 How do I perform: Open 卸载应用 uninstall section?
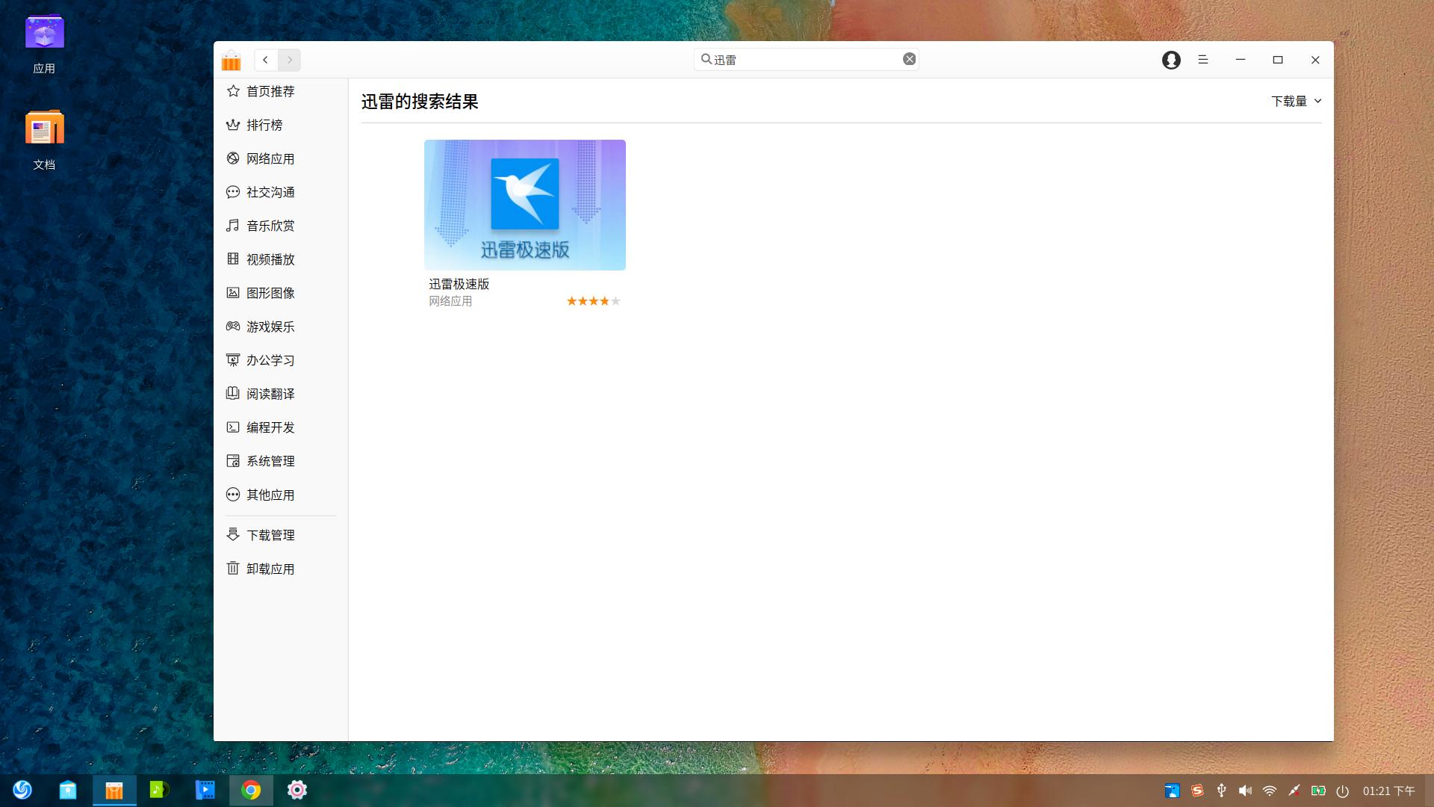(270, 569)
